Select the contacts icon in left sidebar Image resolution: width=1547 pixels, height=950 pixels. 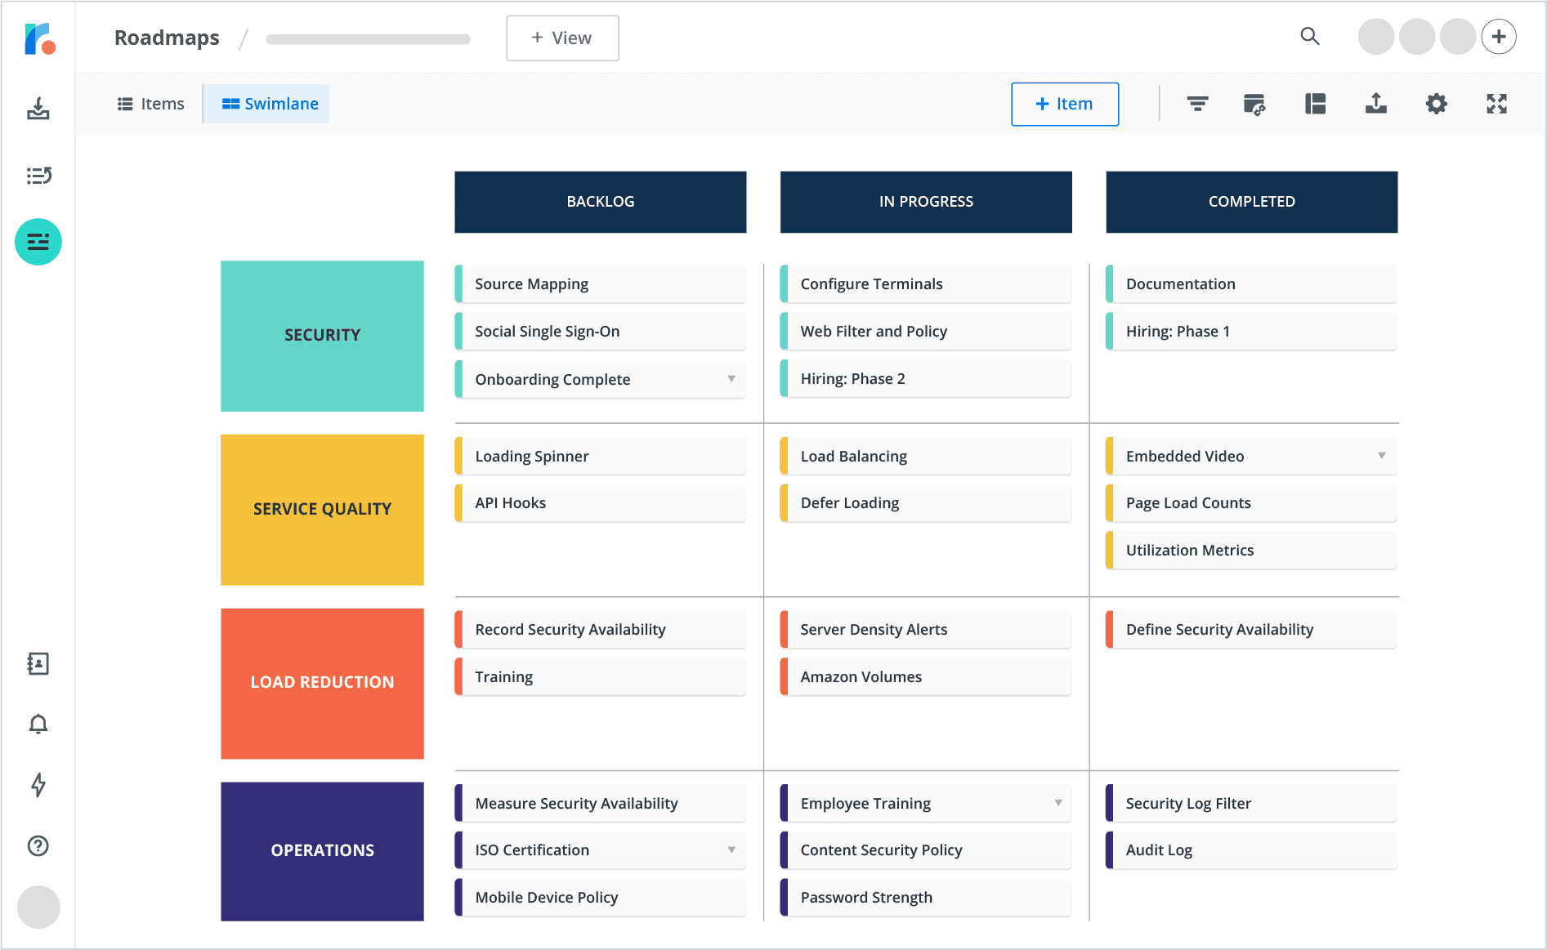(38, 664)
